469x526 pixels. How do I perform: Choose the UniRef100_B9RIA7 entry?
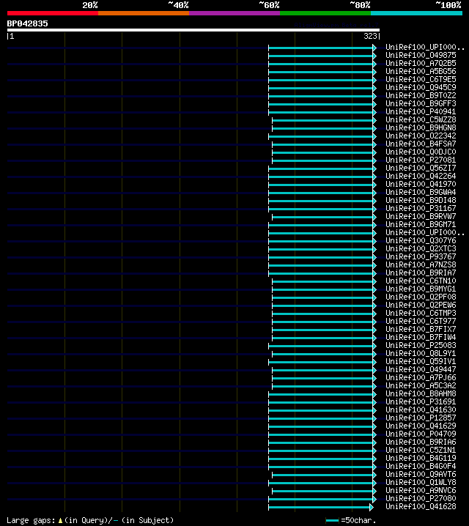(421, 273)
